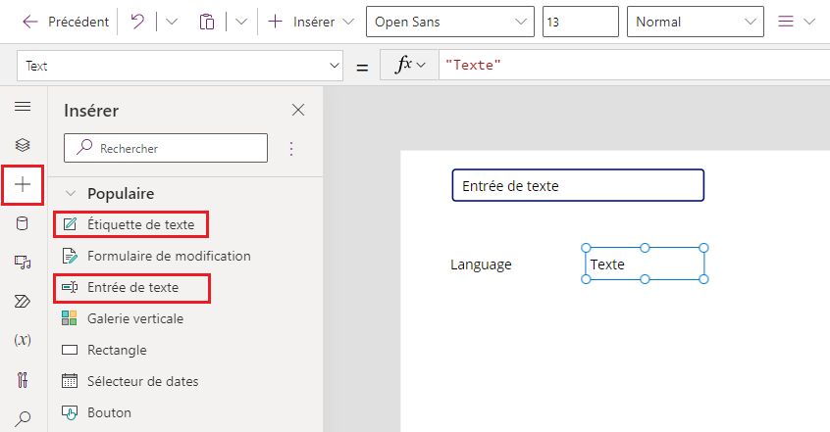
Task: Open the Data cylinder icon
Action: (x=23, y=224)
